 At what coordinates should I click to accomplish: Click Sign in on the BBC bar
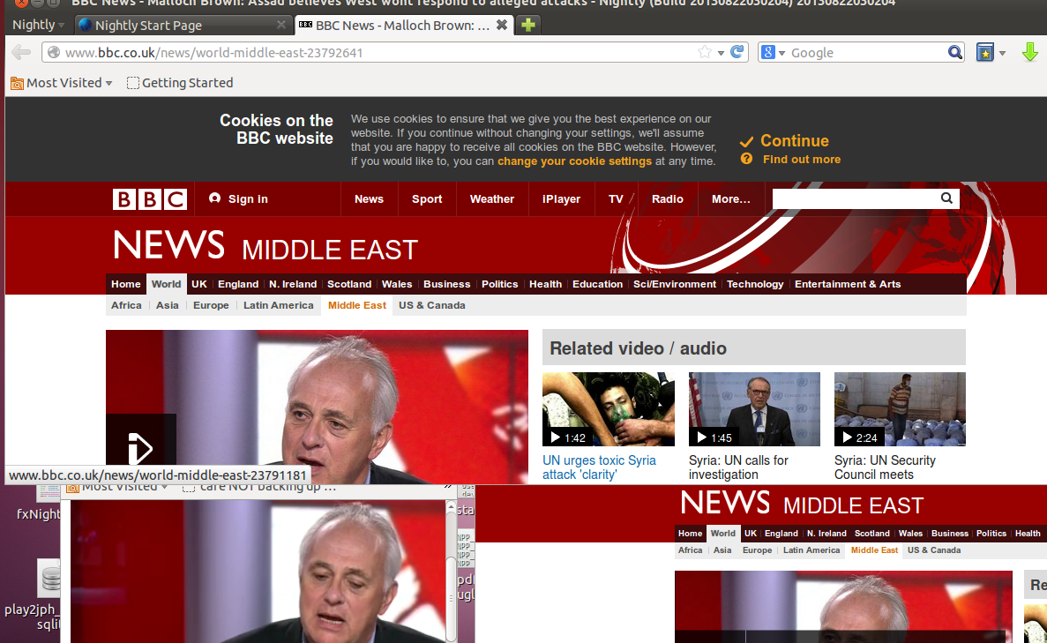[x=239, y=199]
